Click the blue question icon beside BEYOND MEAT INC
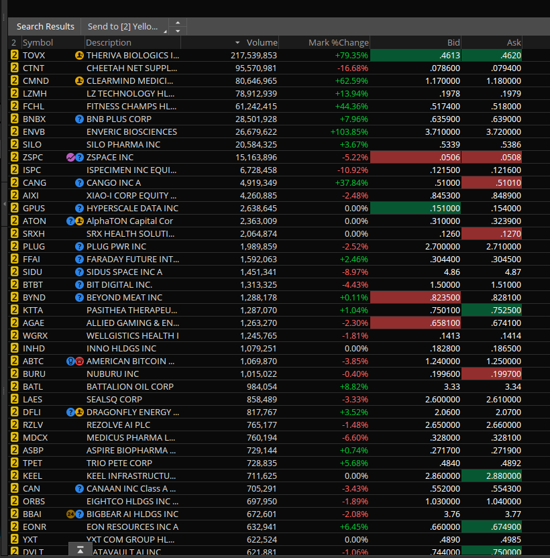Image resolution: width=550 pixels, height=558 pixels. pos(79,298)
